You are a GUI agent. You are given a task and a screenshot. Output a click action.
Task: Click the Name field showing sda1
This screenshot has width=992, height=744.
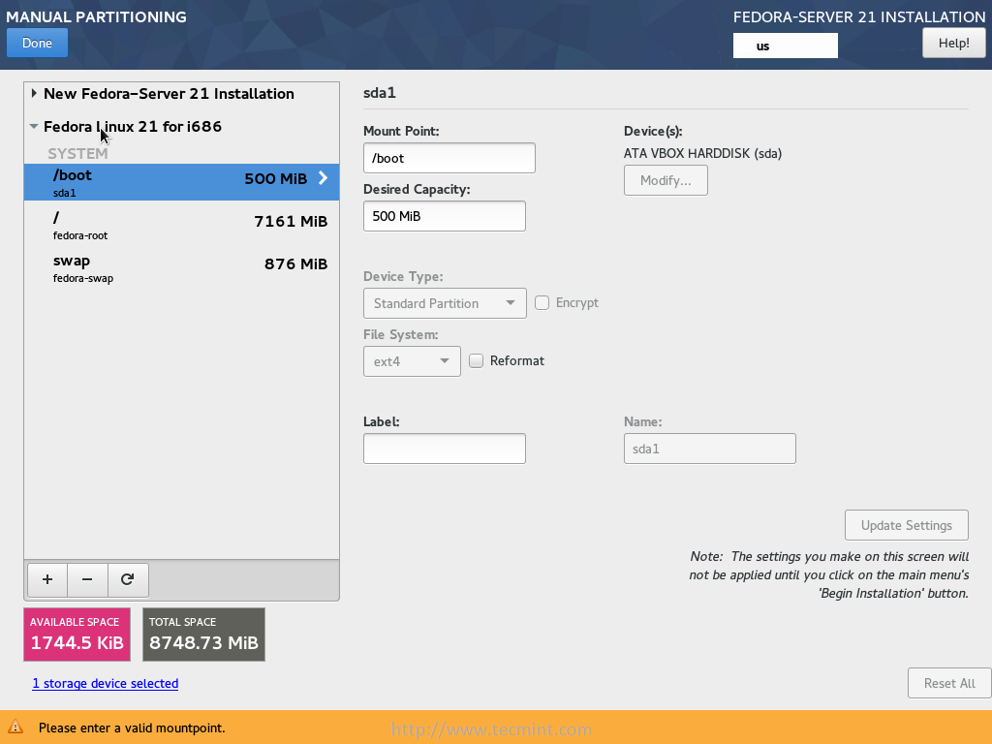pyautogui.click(x=710, y=449)
